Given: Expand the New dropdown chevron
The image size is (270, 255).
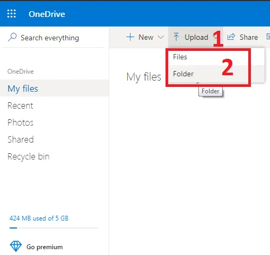Looking at the screenshot, I should tap(161, 37).
